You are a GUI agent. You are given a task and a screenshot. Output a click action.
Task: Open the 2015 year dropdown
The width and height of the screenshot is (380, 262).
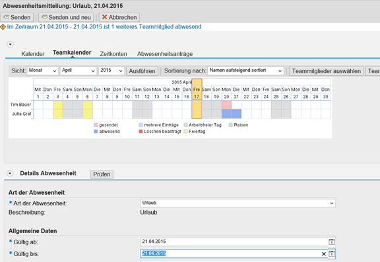tap(111, 70)
